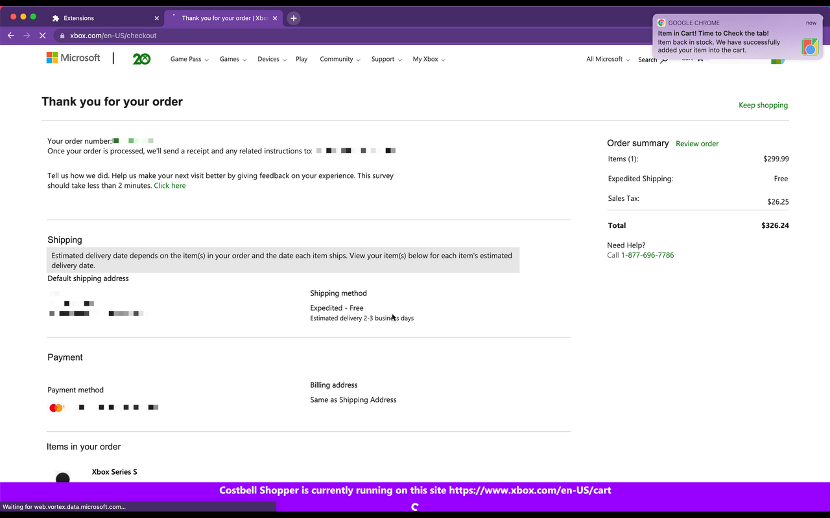Call support number 1-877-696-7786 link
The image size is (830, 518).
pyautogui.click(x=647, y=255)
